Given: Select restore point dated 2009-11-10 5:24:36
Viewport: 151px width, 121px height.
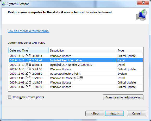Looking at the screenshot, I should (x=26, y=69).
